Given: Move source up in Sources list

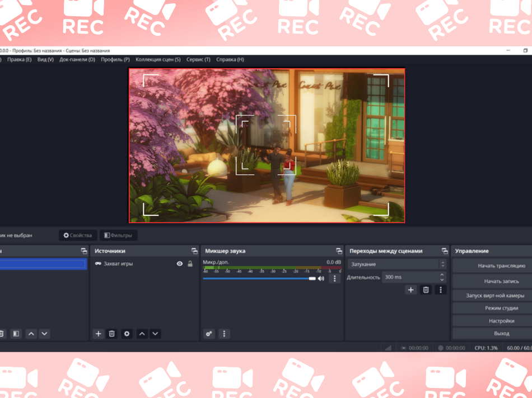Looking at the screenshot, I should tap(142, 334).
